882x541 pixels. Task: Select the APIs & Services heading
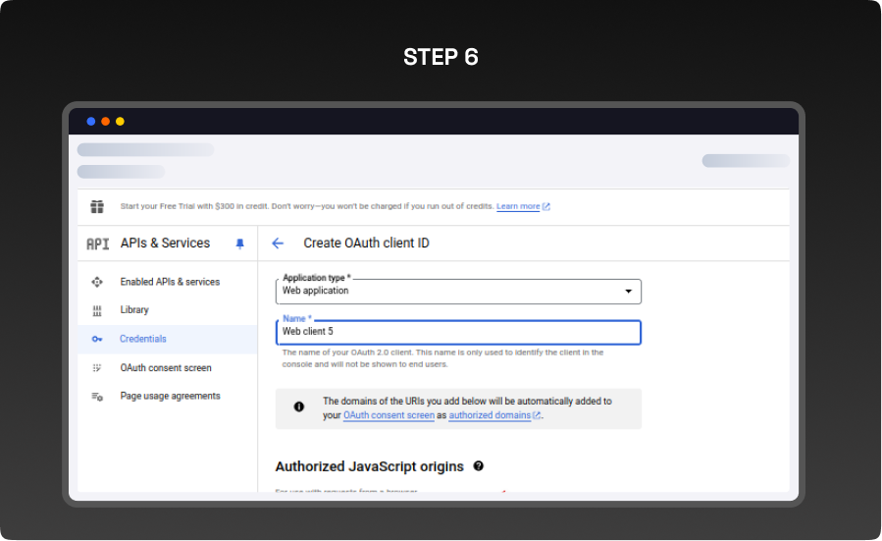(165, 243)
